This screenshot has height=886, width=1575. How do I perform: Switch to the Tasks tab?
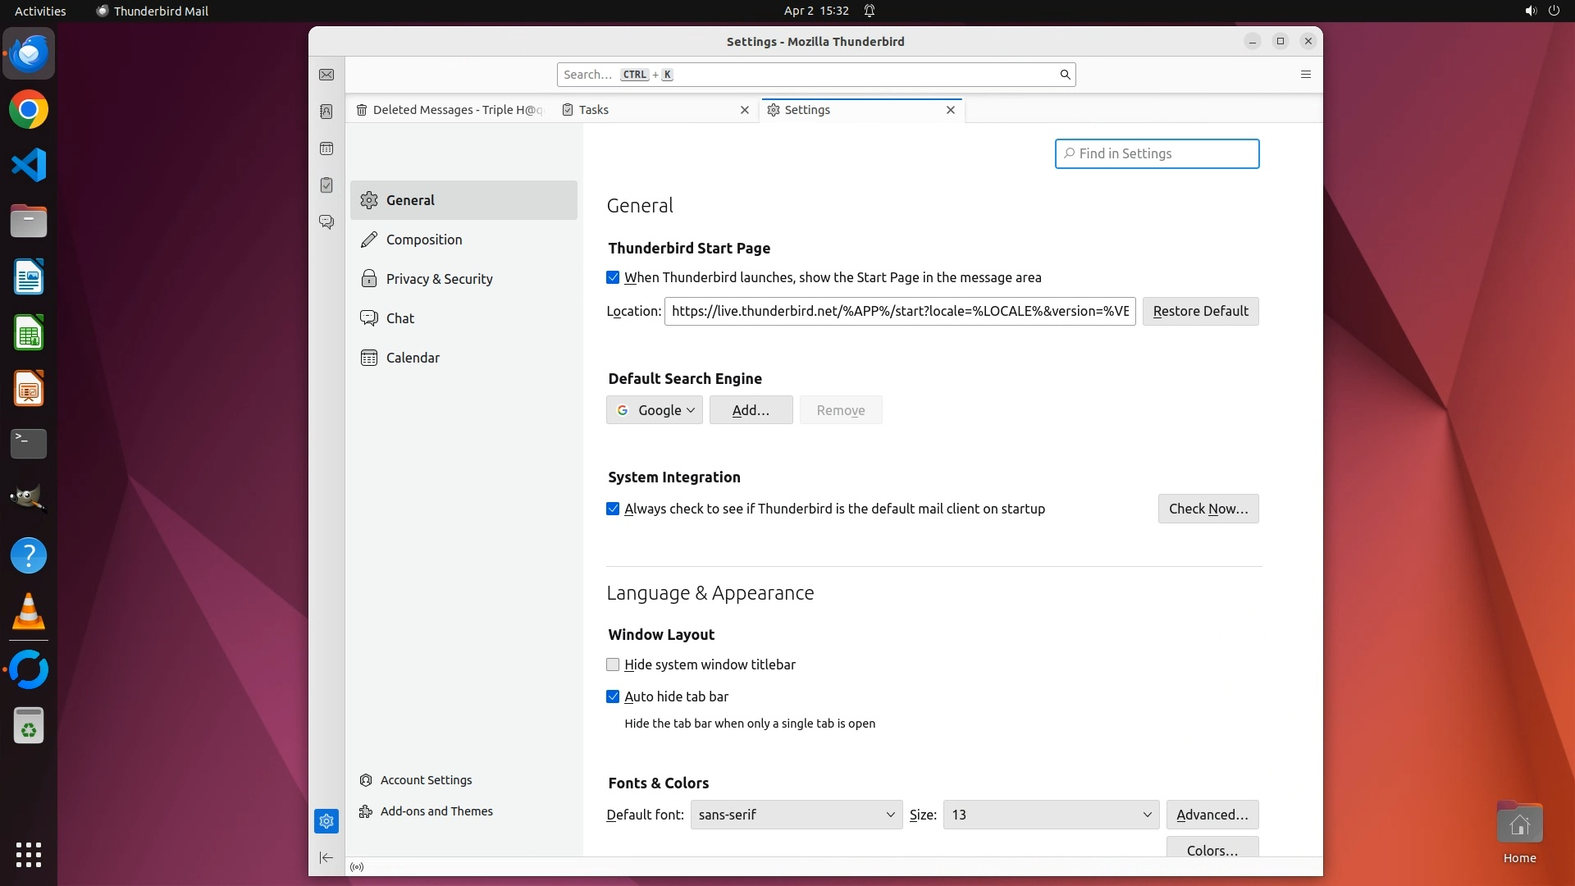click(593, 110)
